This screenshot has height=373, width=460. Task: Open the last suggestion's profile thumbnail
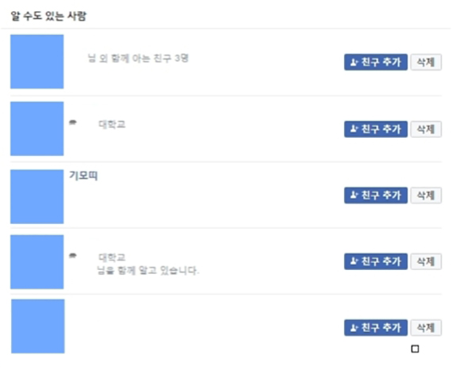(38, 326)
